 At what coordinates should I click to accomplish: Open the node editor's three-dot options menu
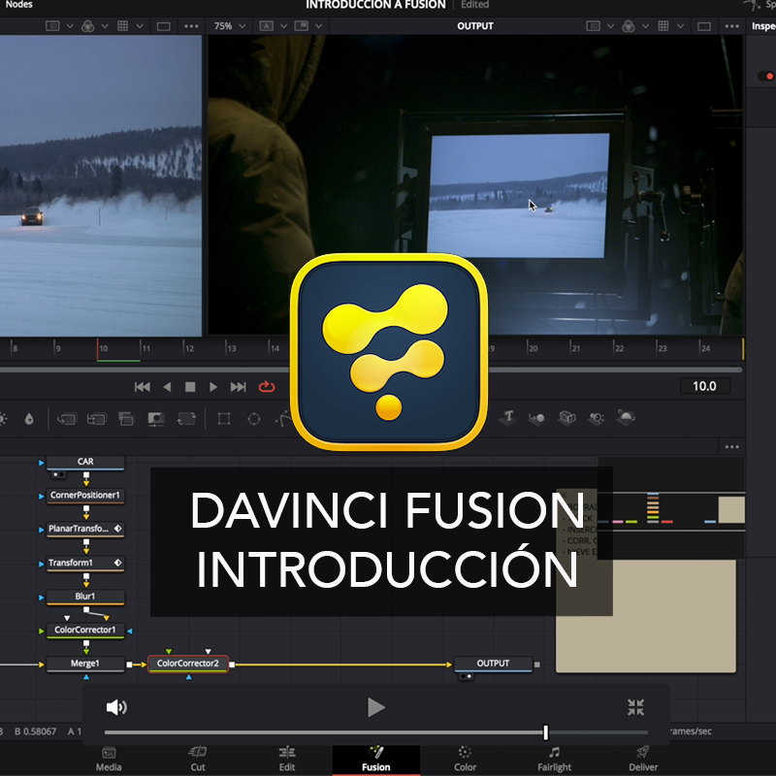tap(732, 447)
